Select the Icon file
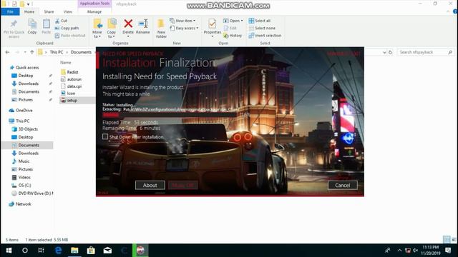 pos(68,94)
